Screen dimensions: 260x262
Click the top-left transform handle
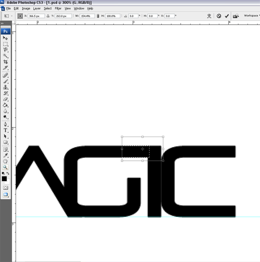click(122, 137)
